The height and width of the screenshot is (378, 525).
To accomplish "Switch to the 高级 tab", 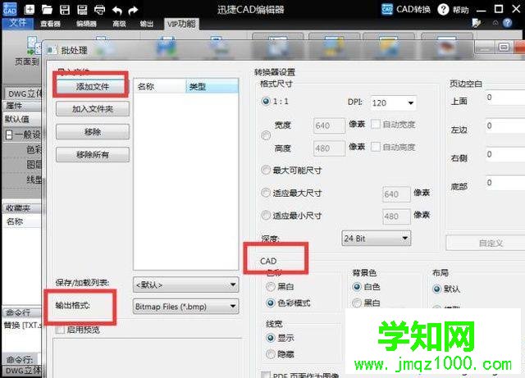I will coord(119,24).
